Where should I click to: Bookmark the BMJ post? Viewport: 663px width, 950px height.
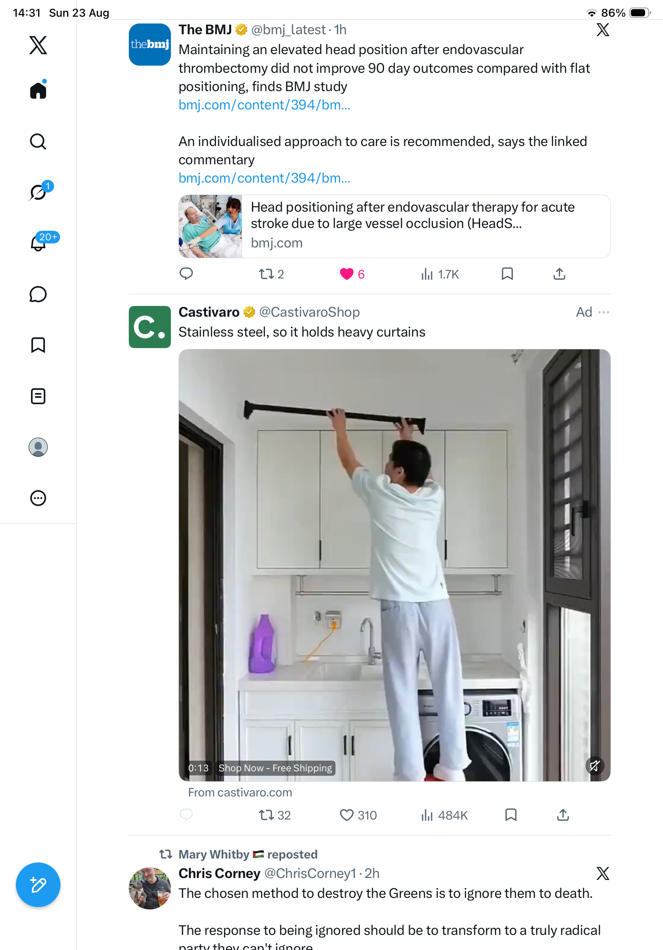(x=507, y=274)
